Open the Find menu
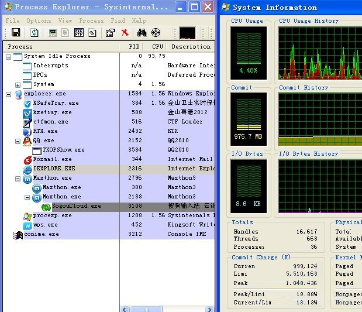362x312 pixels. pyautogui.click(x=118, y=20)
